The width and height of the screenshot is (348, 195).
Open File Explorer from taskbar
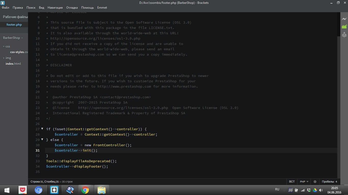pyautogui.click(x=101, y=190)
